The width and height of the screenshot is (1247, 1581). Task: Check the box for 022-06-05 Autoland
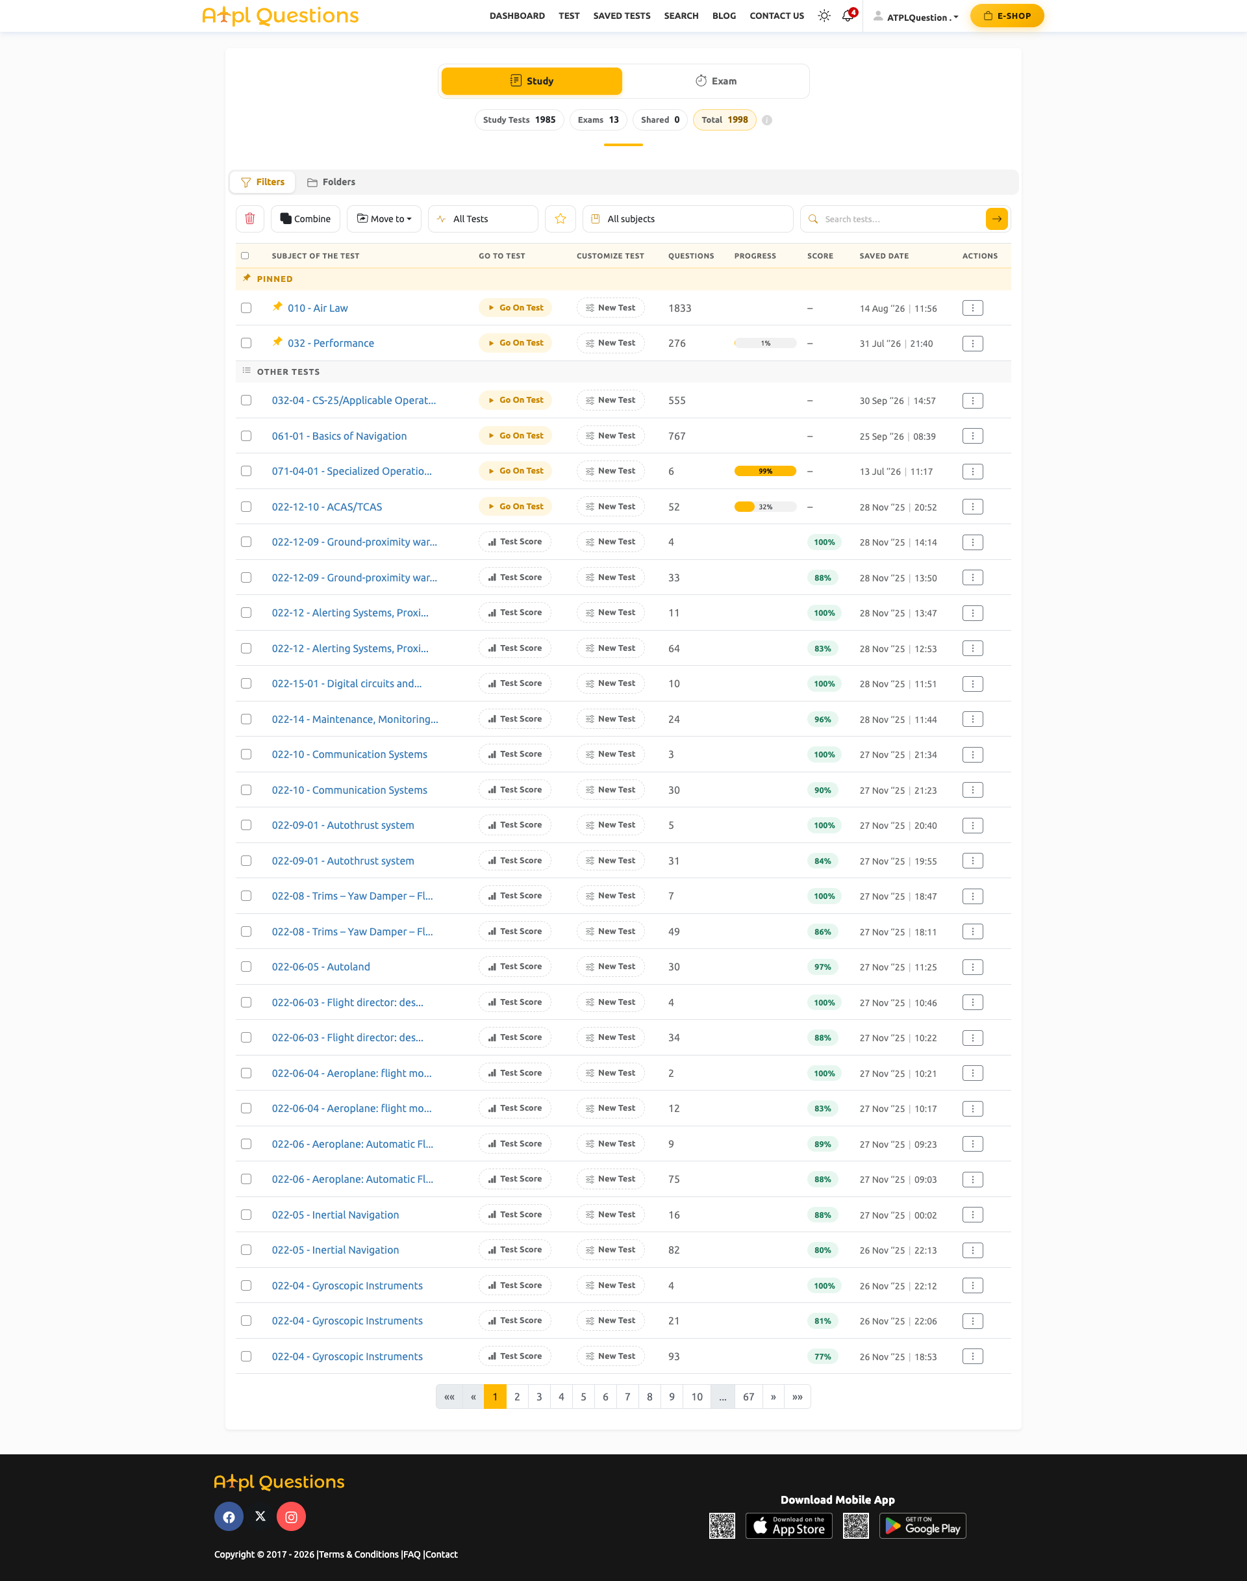[x=246, y=967]
